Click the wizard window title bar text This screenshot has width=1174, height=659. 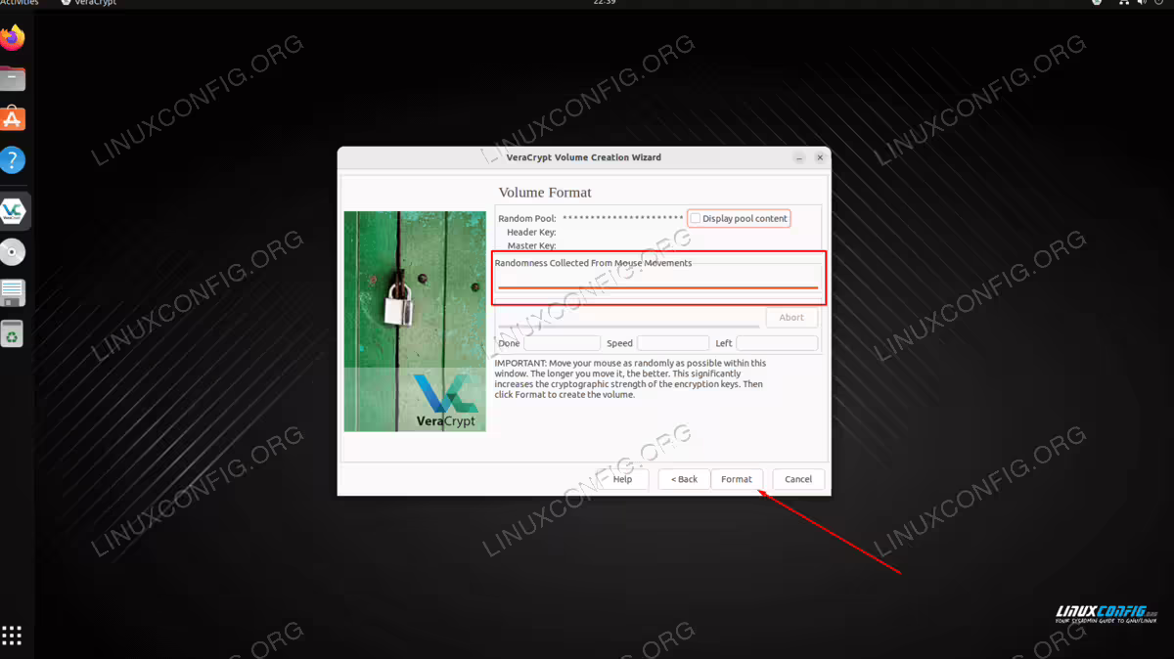tap(584, 157)
